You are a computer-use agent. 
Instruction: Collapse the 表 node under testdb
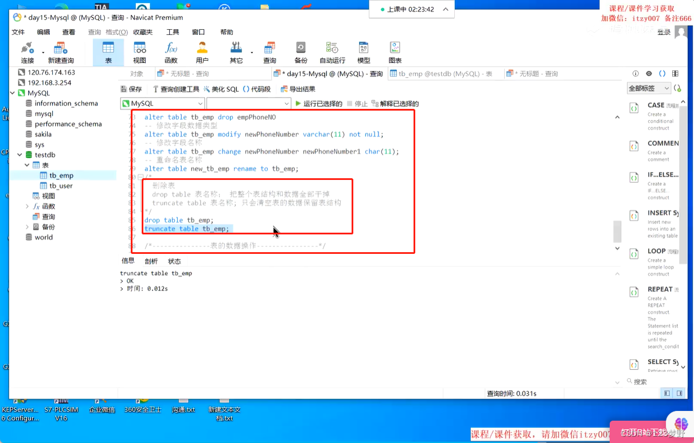(x=26, y=165)
